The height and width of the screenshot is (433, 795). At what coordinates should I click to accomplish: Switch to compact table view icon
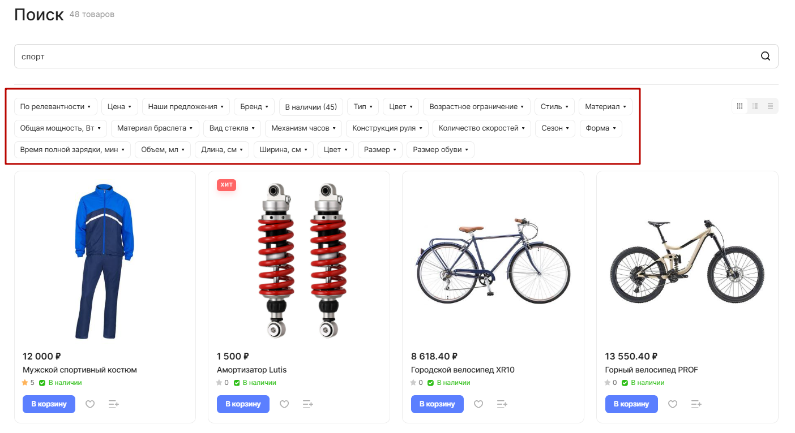(x=770, y=106)
